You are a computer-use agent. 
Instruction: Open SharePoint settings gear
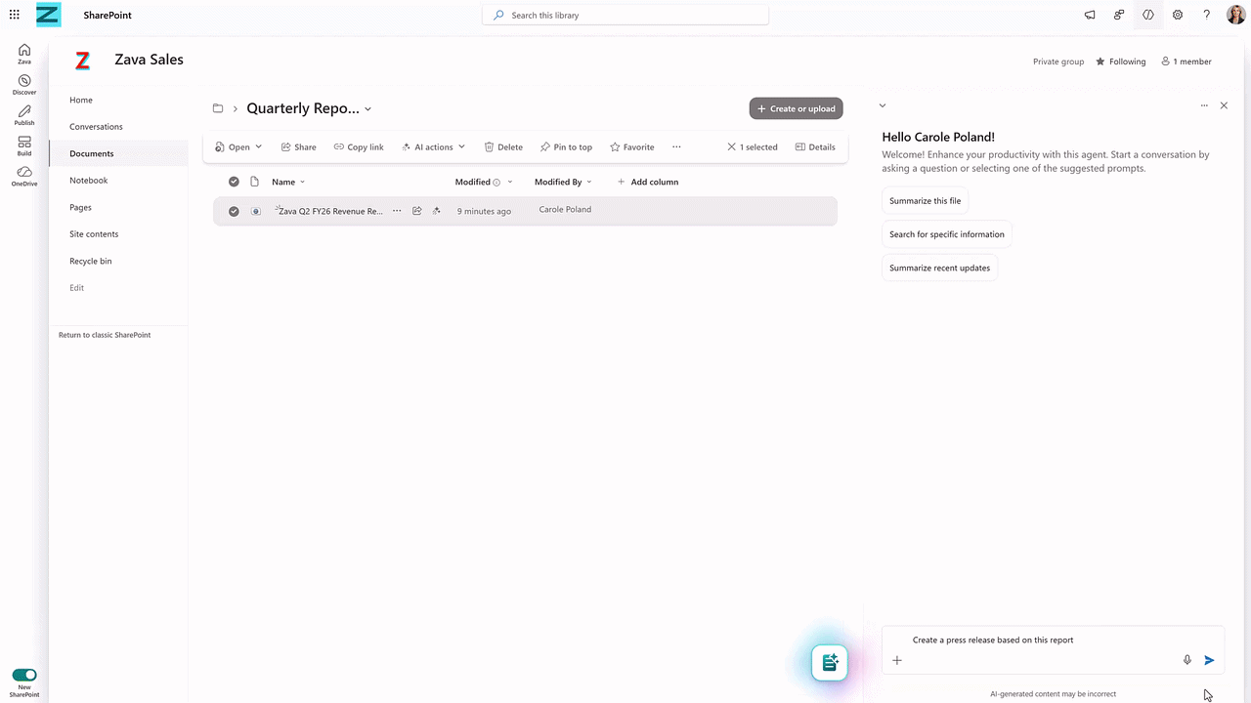pos(1178,15)
